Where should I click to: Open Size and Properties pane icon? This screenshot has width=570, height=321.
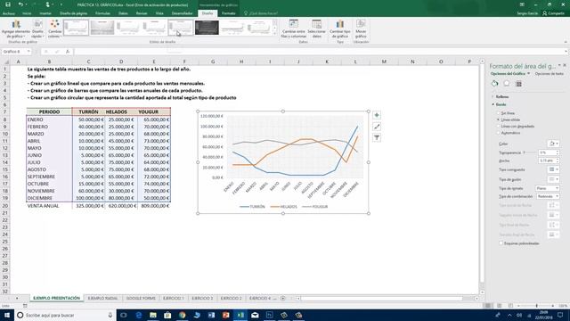[x=518, y=84]
